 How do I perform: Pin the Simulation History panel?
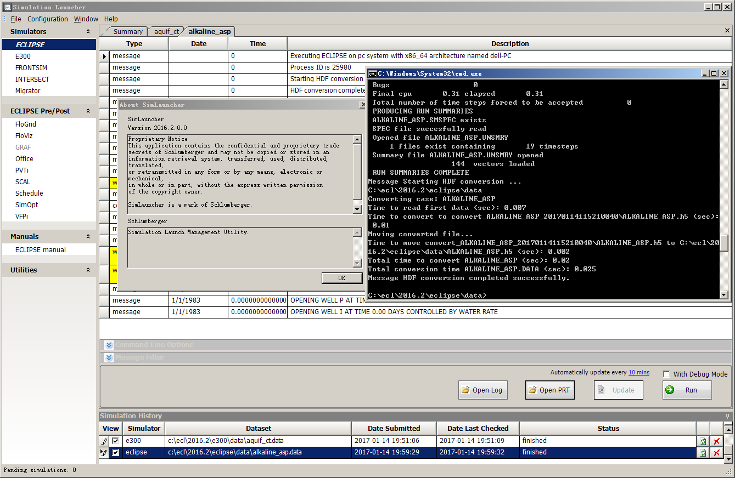click(x=728, y=416)
